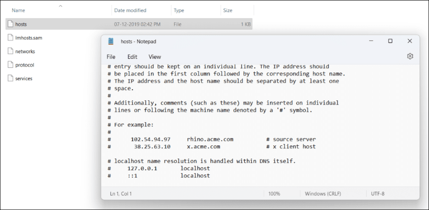Click the '# For example:' line

pos(131,125)
